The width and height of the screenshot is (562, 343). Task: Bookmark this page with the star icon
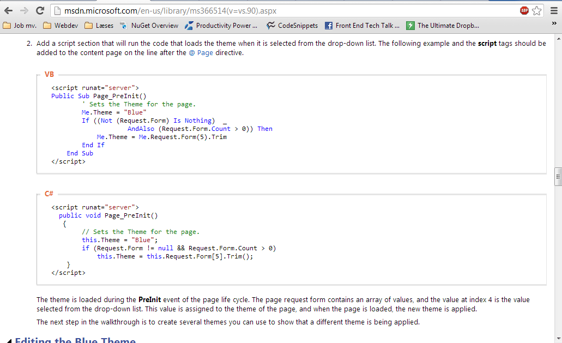pyautogui.click(x=536, y=11)
